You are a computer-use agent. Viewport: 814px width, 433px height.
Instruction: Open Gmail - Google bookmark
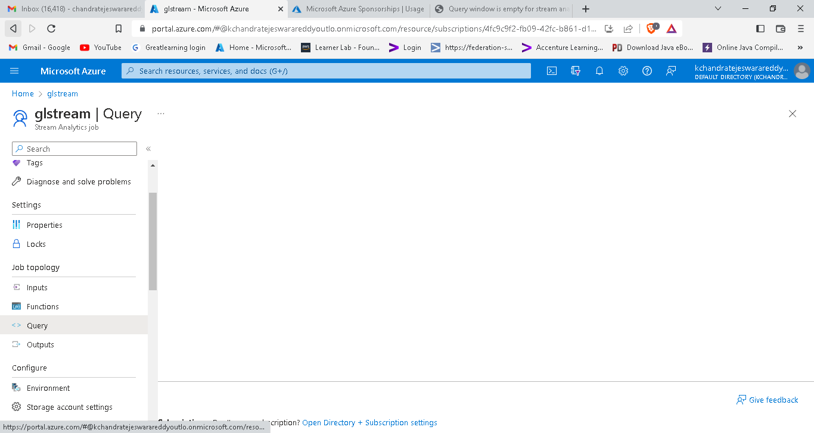pyautogui.click(x=39, y=48)
